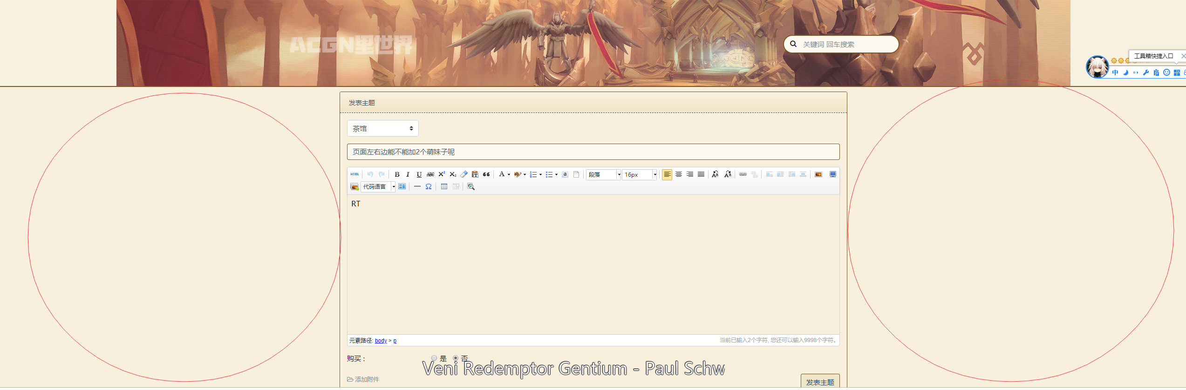This screenshot has height=390, width=1186.
Task: Insert a blockquote
Action: [486, 174]
